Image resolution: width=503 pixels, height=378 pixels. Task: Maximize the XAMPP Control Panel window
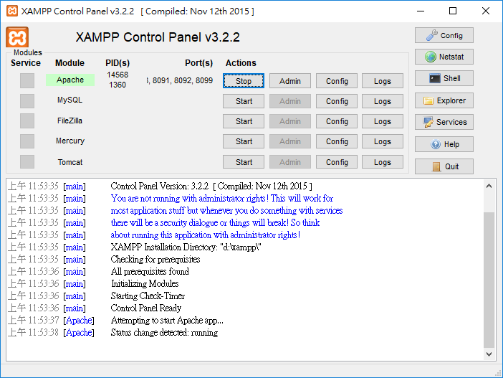coord(453,11)
